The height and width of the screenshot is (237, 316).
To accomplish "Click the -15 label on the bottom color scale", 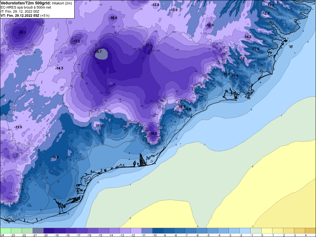I will [x=100, y=235].
